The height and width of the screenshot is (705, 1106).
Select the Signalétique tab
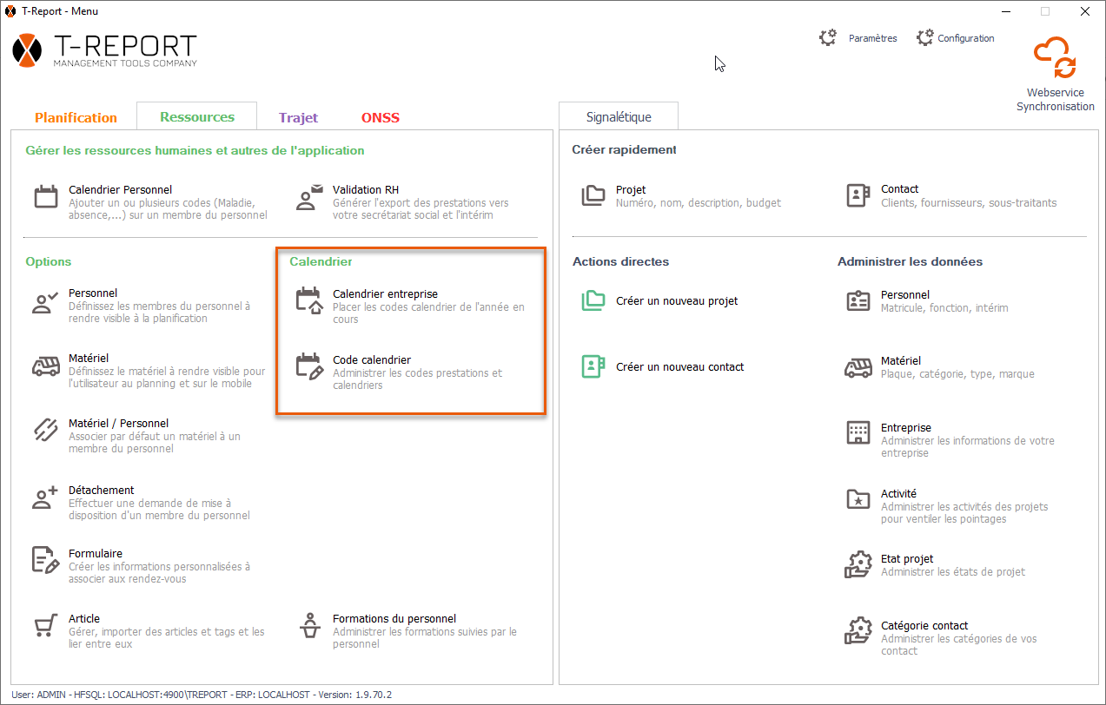(618, 116)
